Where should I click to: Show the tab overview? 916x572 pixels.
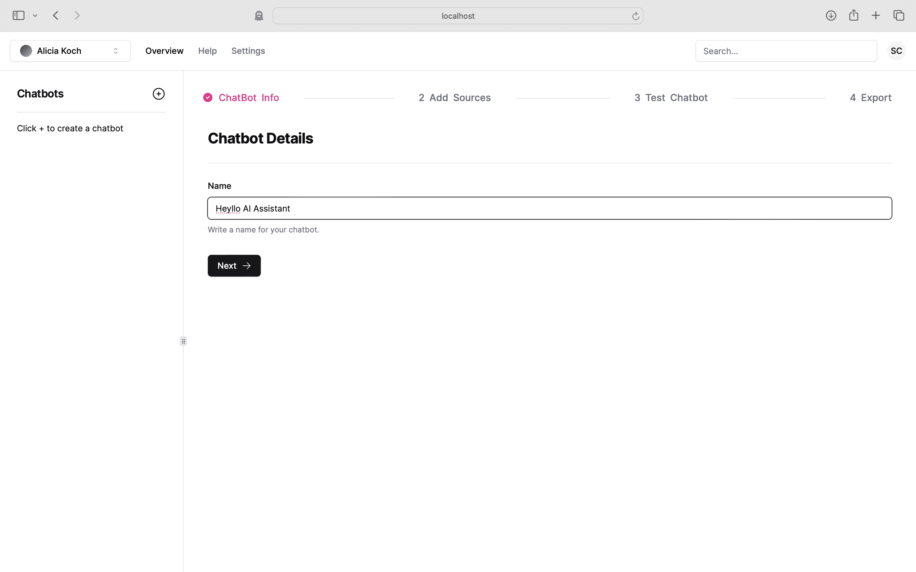899,15
